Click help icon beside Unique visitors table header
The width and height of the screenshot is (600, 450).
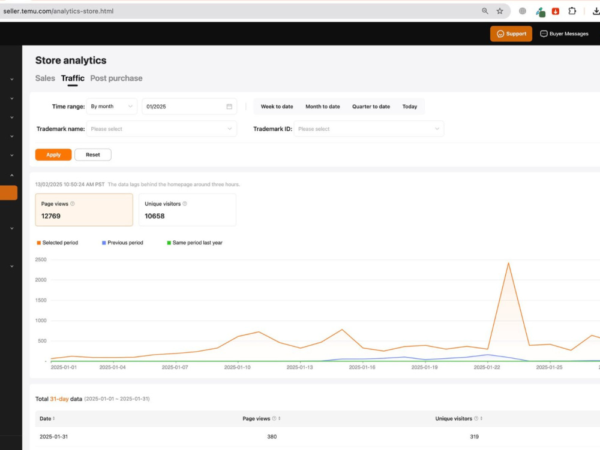pyautogui.click(x=476, y=419)
